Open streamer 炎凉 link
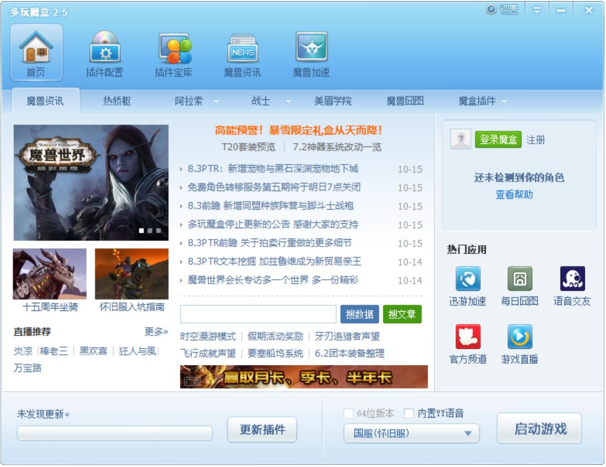Viewport: 606px width, 467px height. coord(23,351)
